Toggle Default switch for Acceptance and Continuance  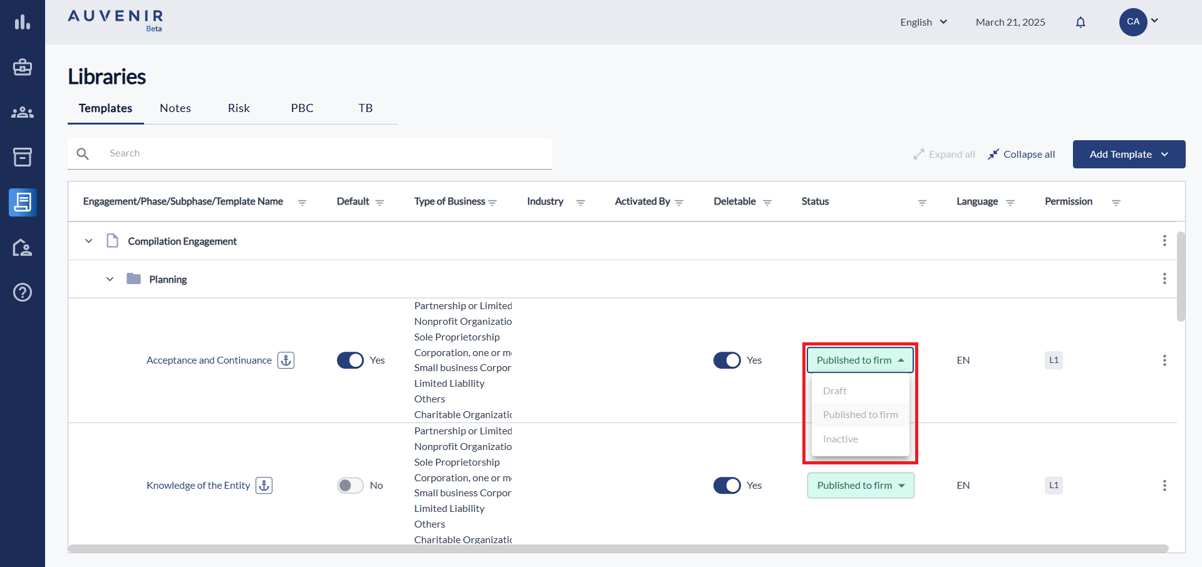tap(350, 360)
